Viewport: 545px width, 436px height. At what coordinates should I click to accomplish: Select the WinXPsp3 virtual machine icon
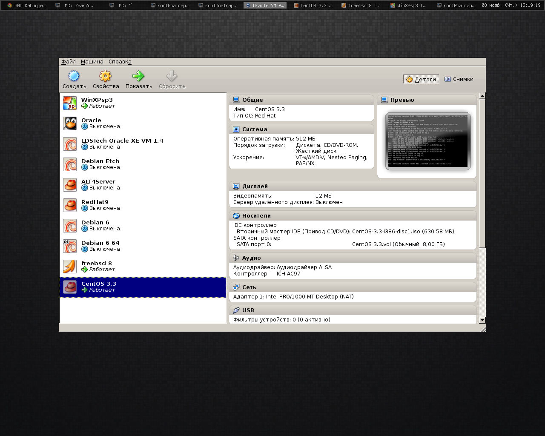tap(70, 103)
